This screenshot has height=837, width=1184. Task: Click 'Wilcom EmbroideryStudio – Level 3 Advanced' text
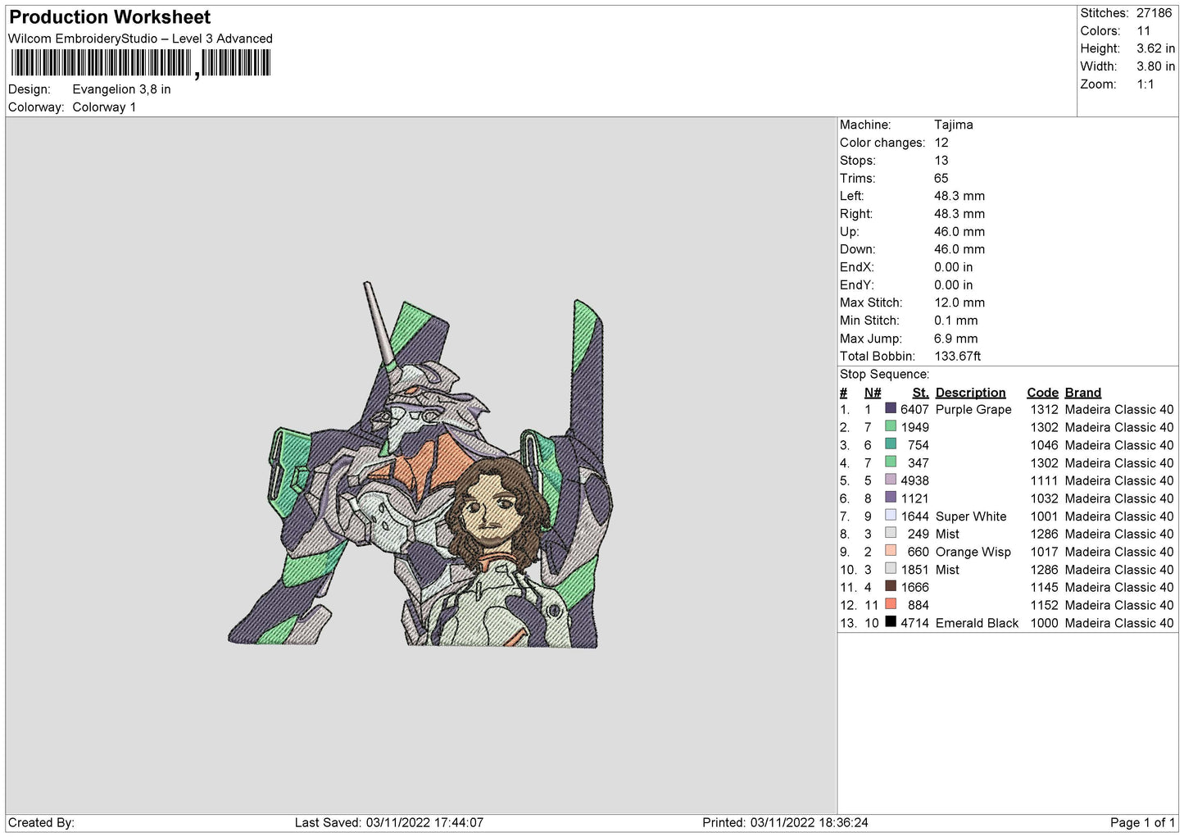140,39
